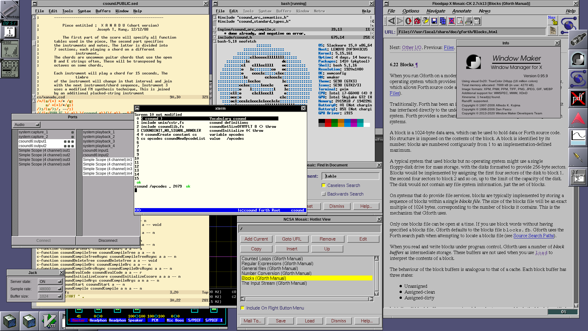Viewport: 588px width, 331px height.
Task: Open the Syntax menu in csound.PUBLIC.sed
Action: [x=84, y=11]
